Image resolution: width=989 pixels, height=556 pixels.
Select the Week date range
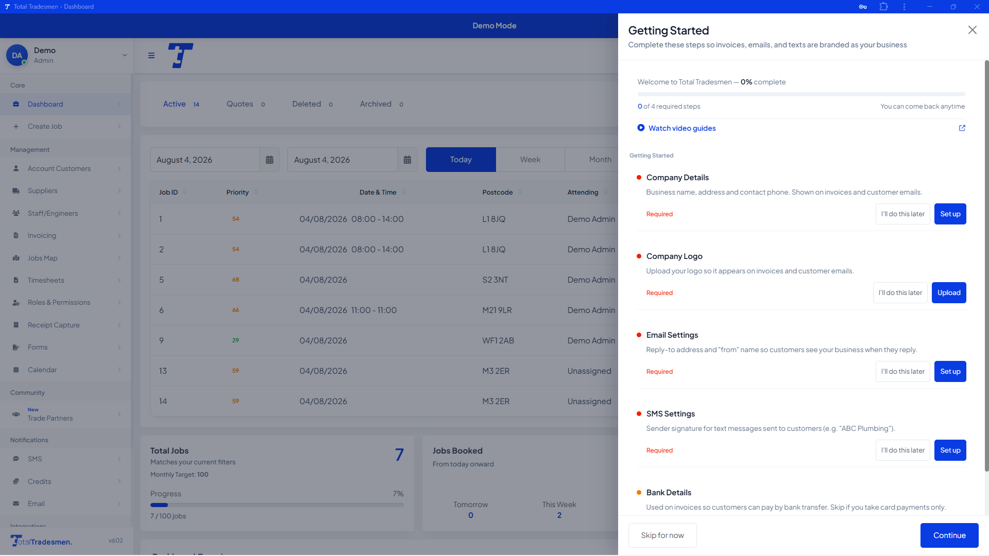click(530, 160)
